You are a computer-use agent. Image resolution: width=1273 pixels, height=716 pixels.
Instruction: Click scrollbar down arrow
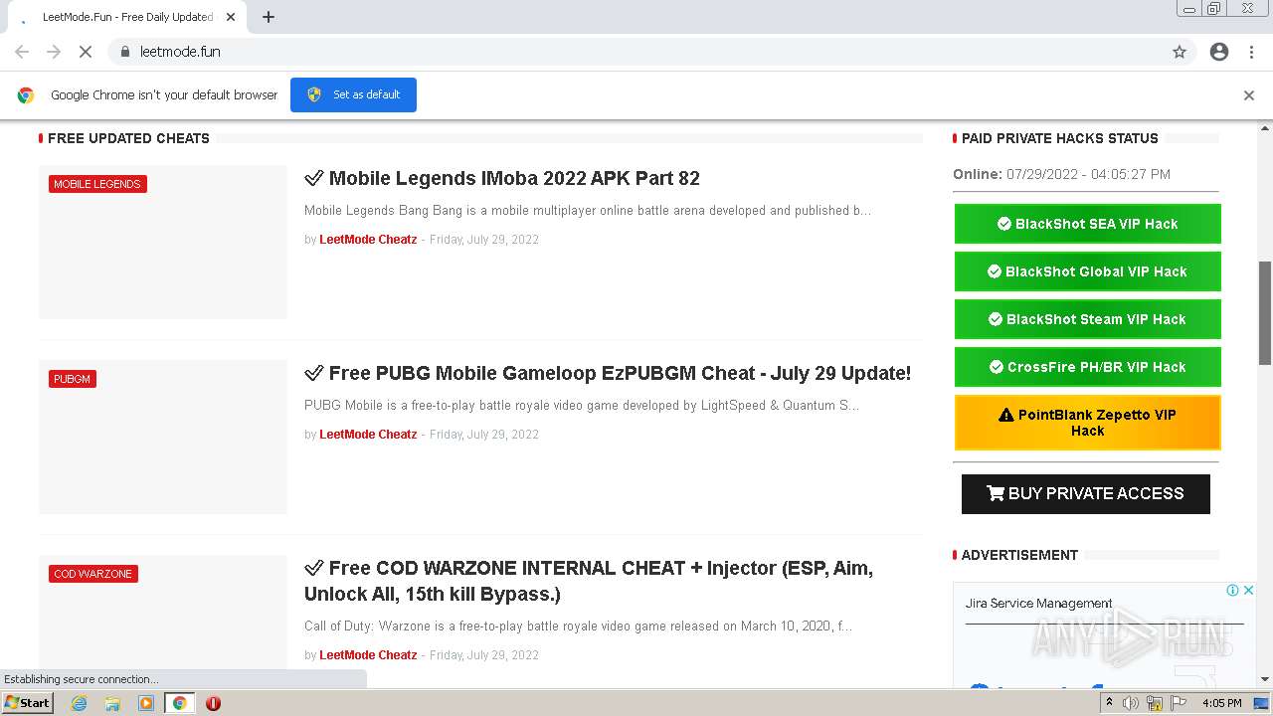1265,679
